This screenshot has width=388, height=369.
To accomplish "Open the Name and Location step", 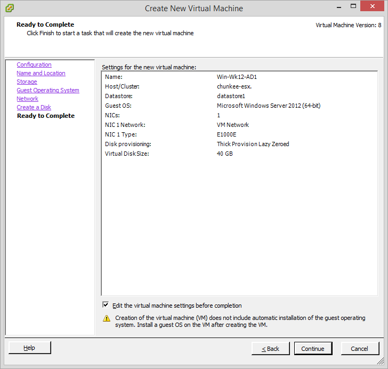I will (41, 73).
